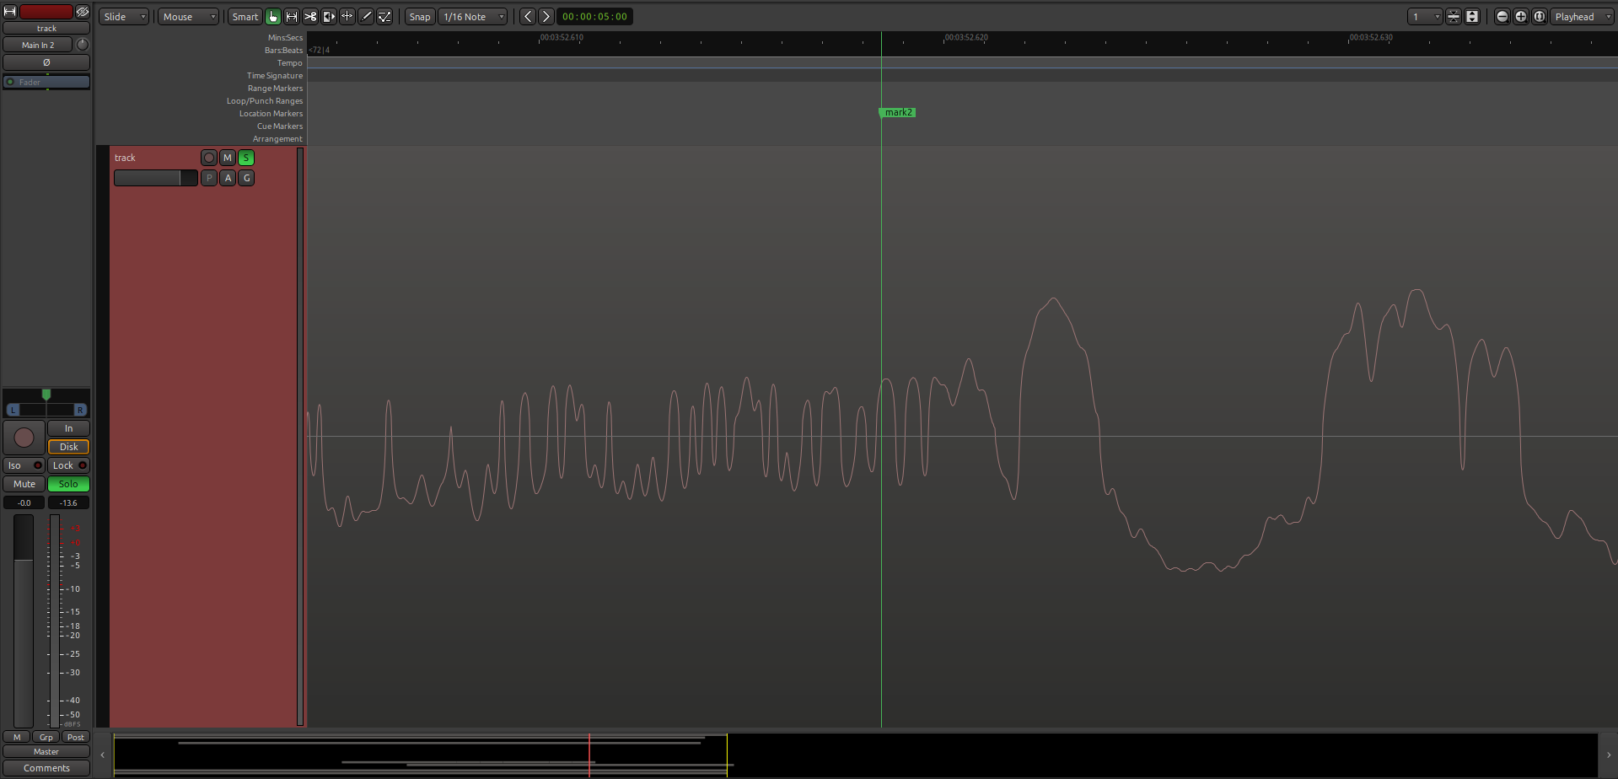Image resolution: width=1618 pixels, height=779 pixels.
Task: Toggle the mixer strip Mute button
Action: (x=24, y=484)
